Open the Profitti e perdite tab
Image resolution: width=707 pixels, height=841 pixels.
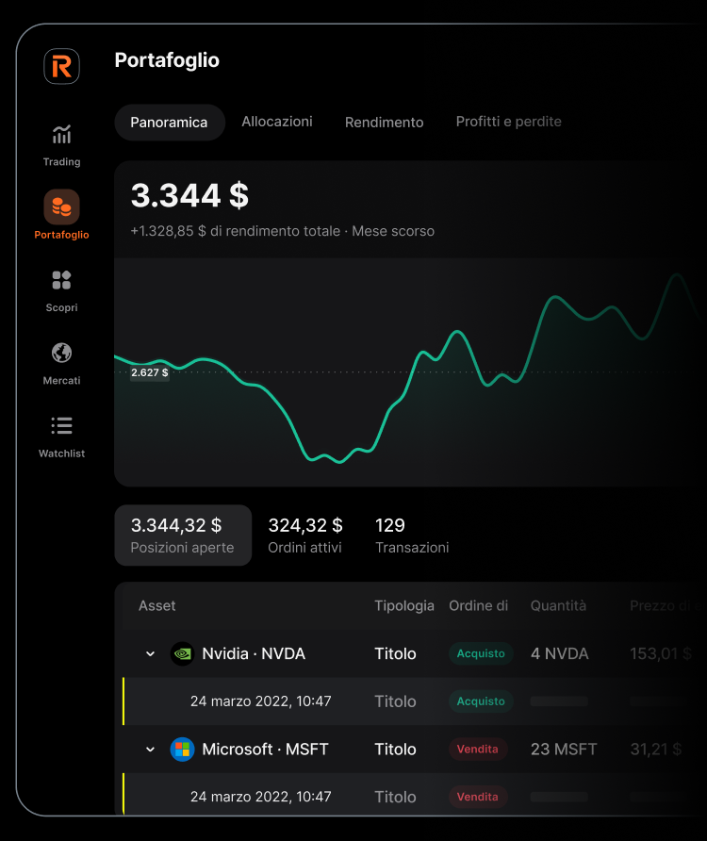point(508,122)
